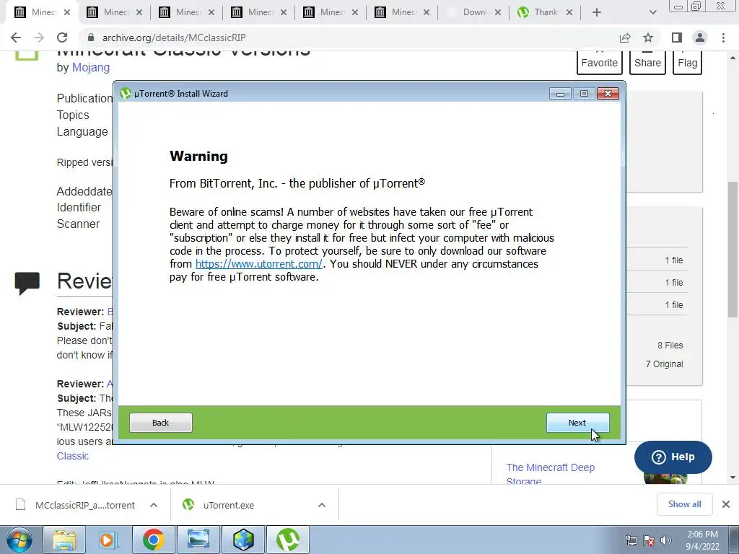This screenshot has width=739, height=554.
Task: Click the network tray icon
Action: (631, 540)
